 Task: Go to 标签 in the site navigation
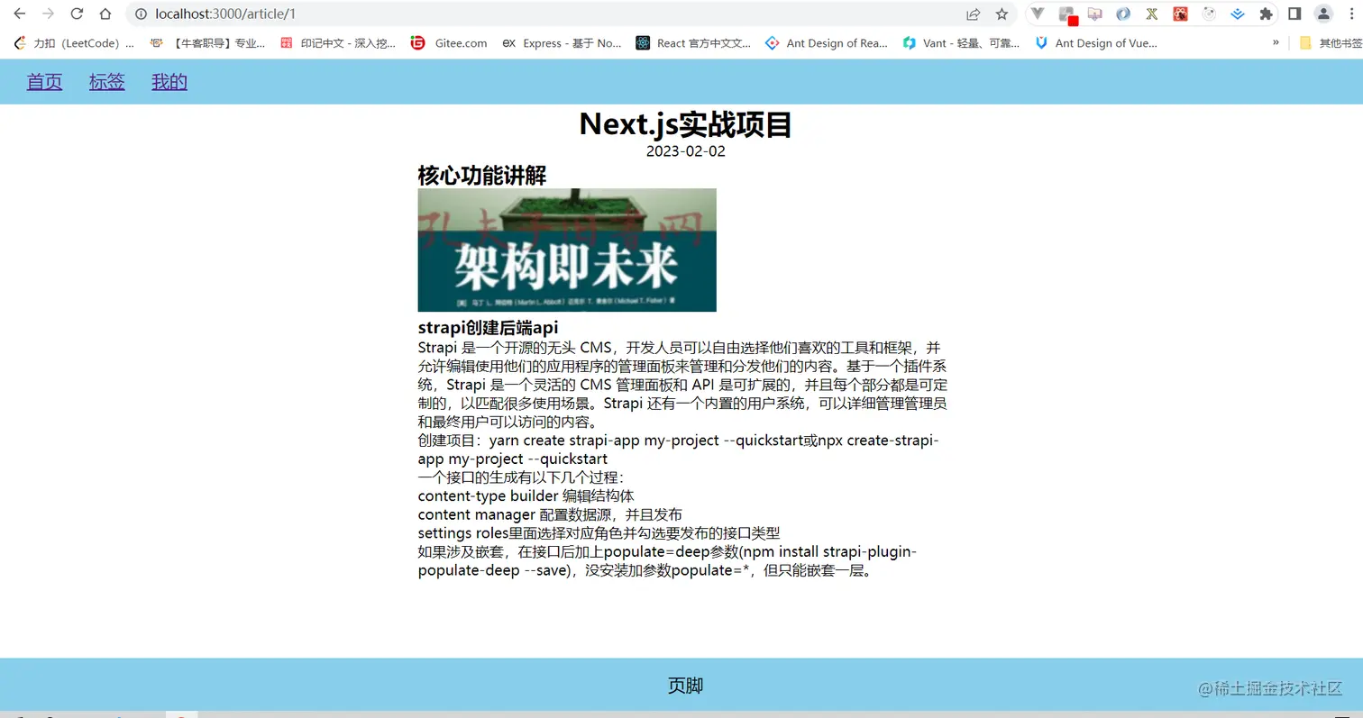click(106, 82)
